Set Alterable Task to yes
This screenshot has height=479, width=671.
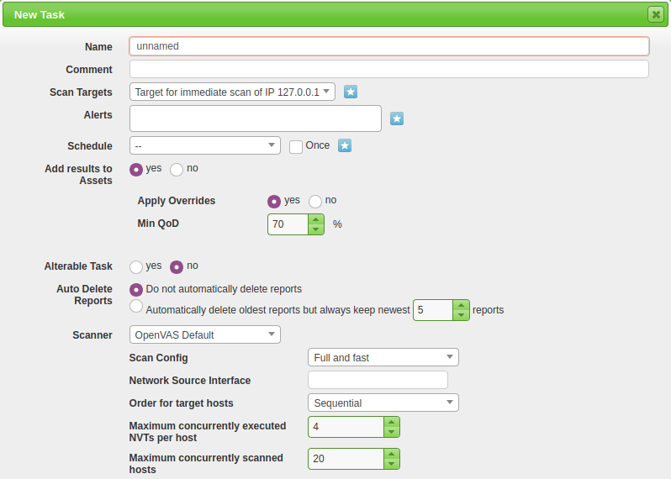tap(136, 266)
